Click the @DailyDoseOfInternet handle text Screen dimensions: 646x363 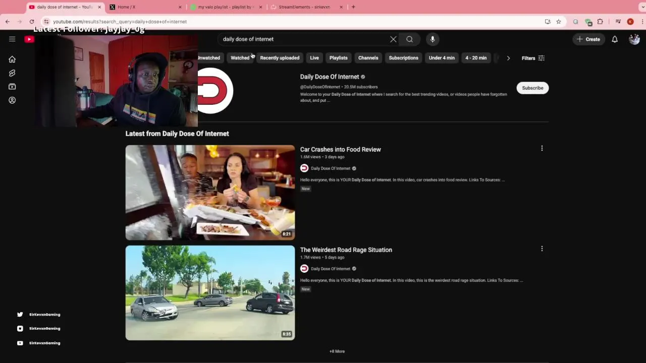point(320,87)
